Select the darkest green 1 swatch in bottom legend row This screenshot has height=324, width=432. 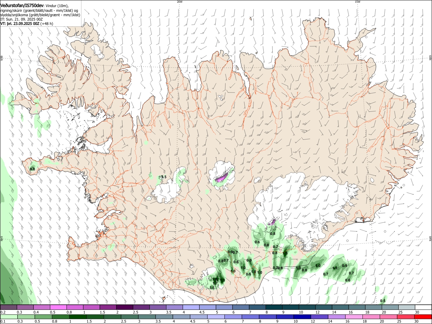coord(77,317)
